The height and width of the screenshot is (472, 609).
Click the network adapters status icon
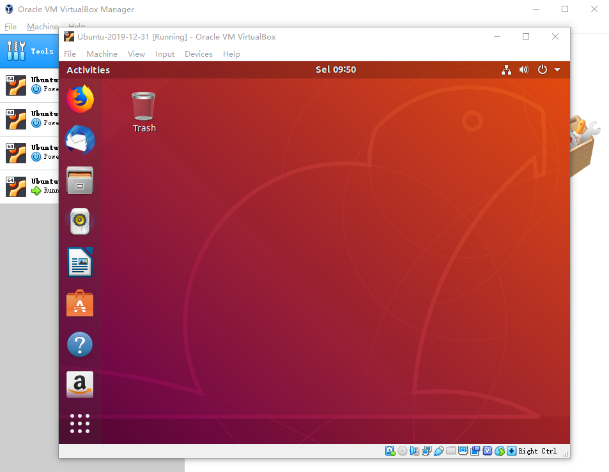(x=426, y=451)
